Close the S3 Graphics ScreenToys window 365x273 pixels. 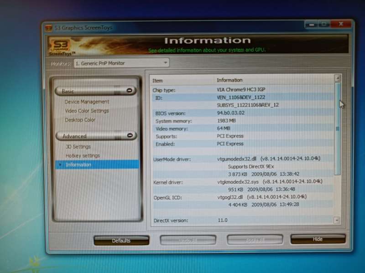(x=341, y=24)
